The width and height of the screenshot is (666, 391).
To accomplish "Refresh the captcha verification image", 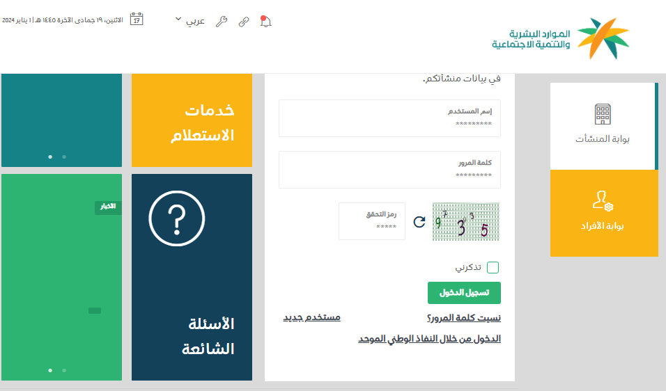I will pyautogui.click(x=419, y=222).
